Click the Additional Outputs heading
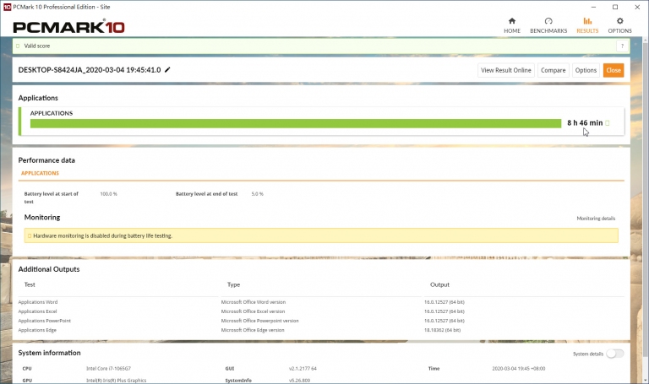The width and height of the screenshot is (649, 384). point(49,269)
